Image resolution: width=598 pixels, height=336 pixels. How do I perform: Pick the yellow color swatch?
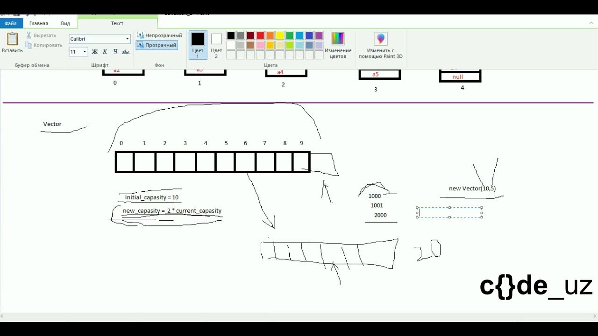pyautogui.click(x=280, y=35)
